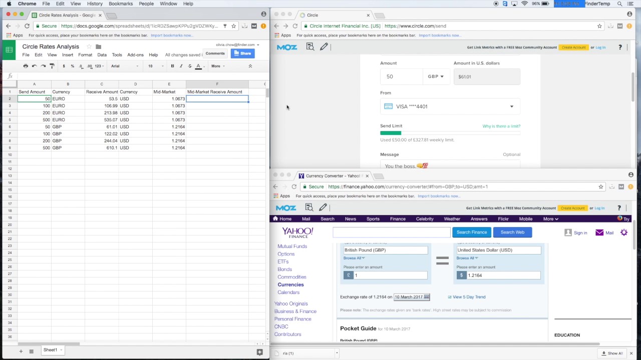
Task: Click the blue Share button
Action: pos(243,53)
